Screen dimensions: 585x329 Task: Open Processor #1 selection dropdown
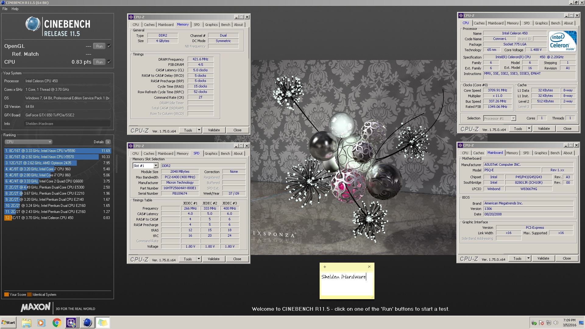click(513, 119)
